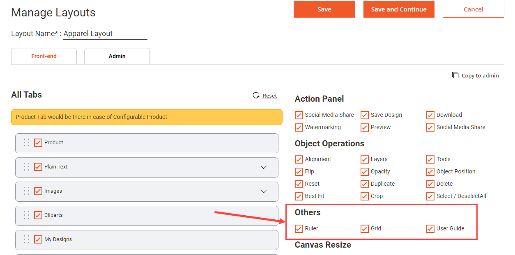This screenshot has height=255, width=515.
Task: Click the drag handle on Plain Text
Action: point(26,167)
